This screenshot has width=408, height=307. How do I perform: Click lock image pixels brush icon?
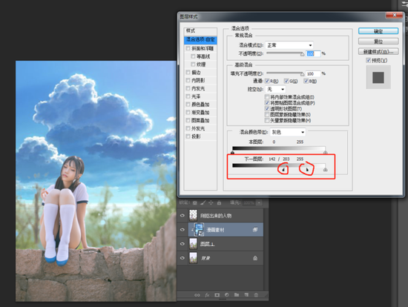tap(203, 202)
